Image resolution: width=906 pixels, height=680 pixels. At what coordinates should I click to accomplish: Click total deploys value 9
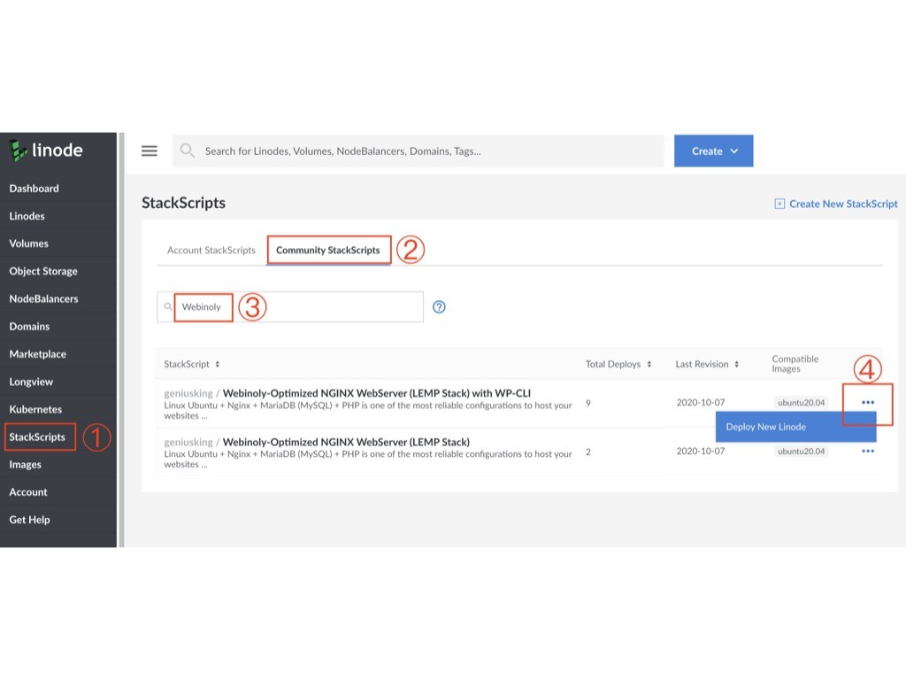pos(588,403)
